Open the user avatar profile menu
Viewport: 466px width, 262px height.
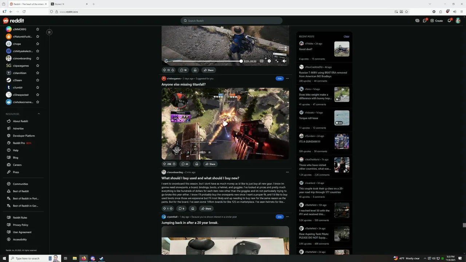(458, 21)
